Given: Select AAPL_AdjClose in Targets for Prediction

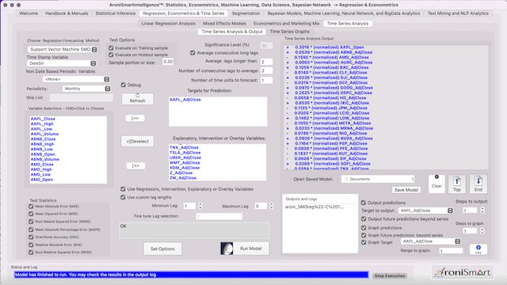Looking at the screenshot, I should coord(185,100).
